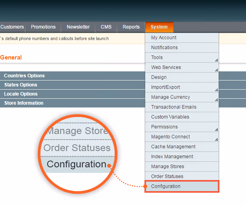Expand the States Options section
This screenshot has width=246, height=205.
point(73,85)
